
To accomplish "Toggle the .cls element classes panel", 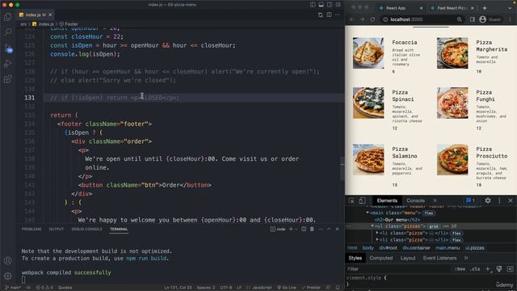I will click(x=475, y=269).
